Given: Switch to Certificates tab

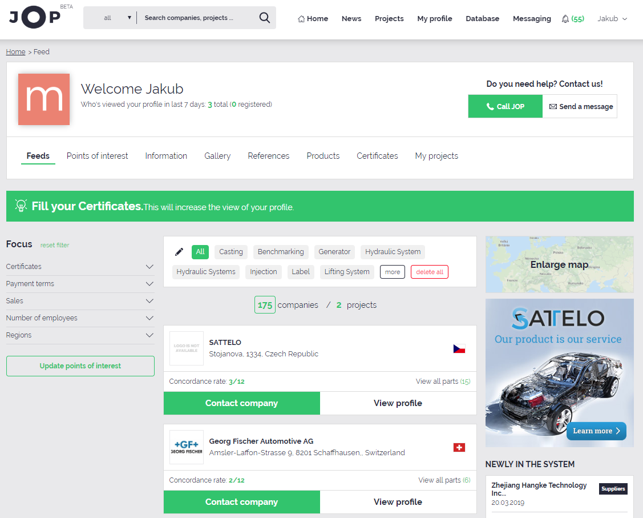Looking at the screenshot, I should [x=377, y=156].
